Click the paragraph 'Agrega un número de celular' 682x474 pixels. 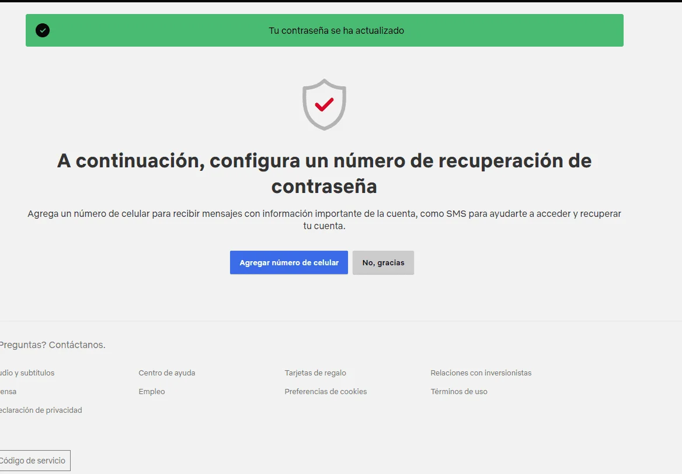[x=325, y=220]
